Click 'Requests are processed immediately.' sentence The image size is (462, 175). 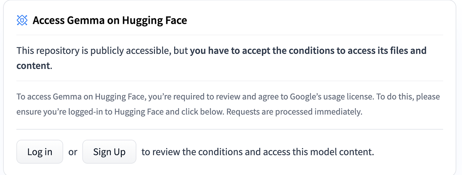pos(294,112)
